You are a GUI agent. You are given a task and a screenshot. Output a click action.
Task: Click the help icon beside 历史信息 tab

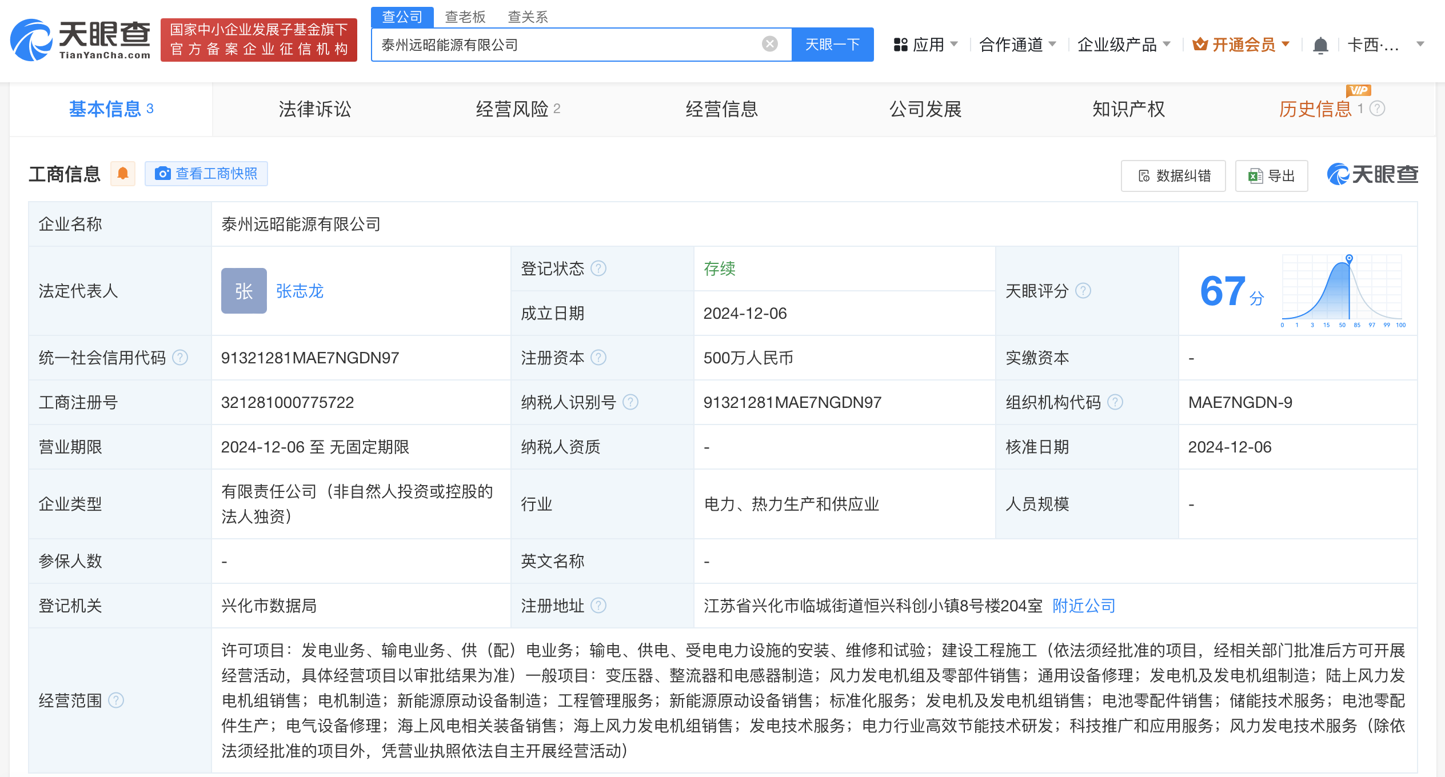tap(1378, 109)
